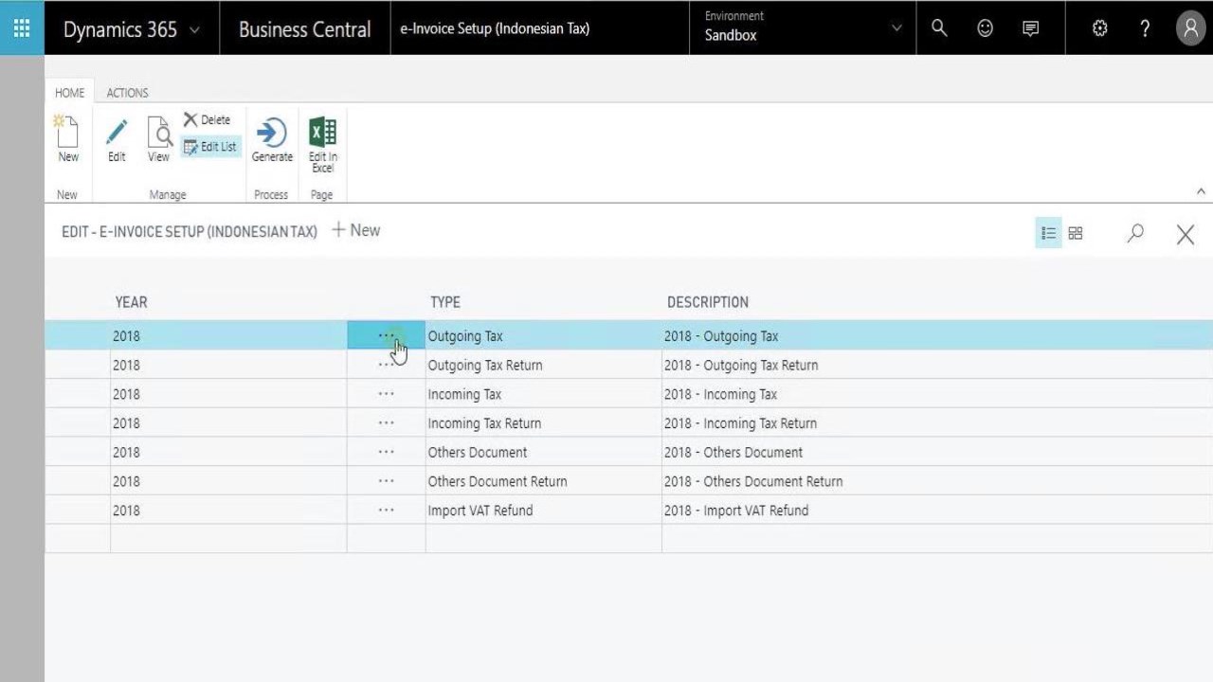
Task: Click the Edit pencil in ribbon
Action: click(x=117, y=139)
